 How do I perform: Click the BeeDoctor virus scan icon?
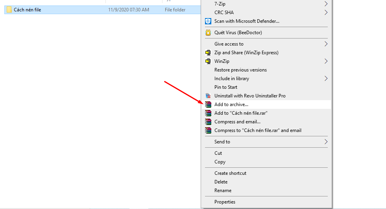click(x=208, y=33)
